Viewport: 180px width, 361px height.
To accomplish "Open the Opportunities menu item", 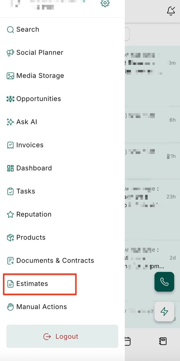I will 38,99.
